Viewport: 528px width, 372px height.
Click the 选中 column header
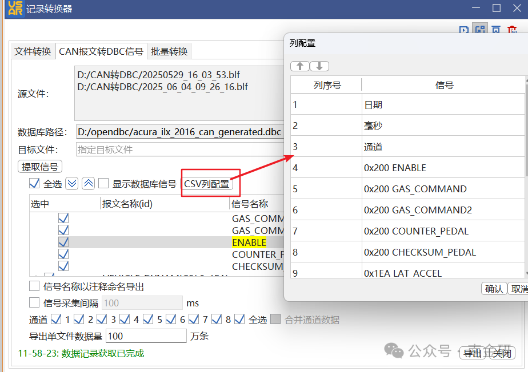pos(65,204)
